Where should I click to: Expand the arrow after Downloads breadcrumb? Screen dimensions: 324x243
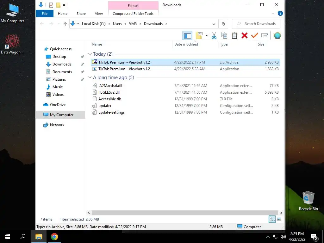pos(166,24)
